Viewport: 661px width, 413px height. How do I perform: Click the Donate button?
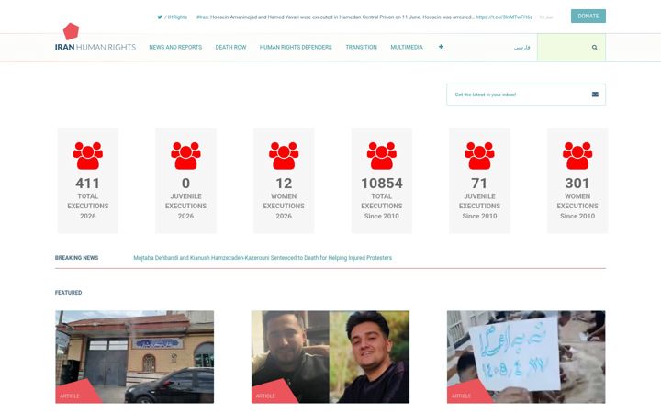[x=588, y=16]
